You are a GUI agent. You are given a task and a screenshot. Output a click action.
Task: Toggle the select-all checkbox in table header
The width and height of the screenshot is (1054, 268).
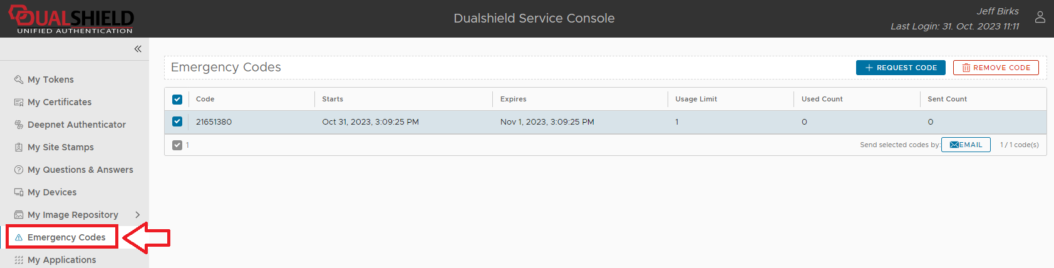pyautogui.click(x=177, y=100)
